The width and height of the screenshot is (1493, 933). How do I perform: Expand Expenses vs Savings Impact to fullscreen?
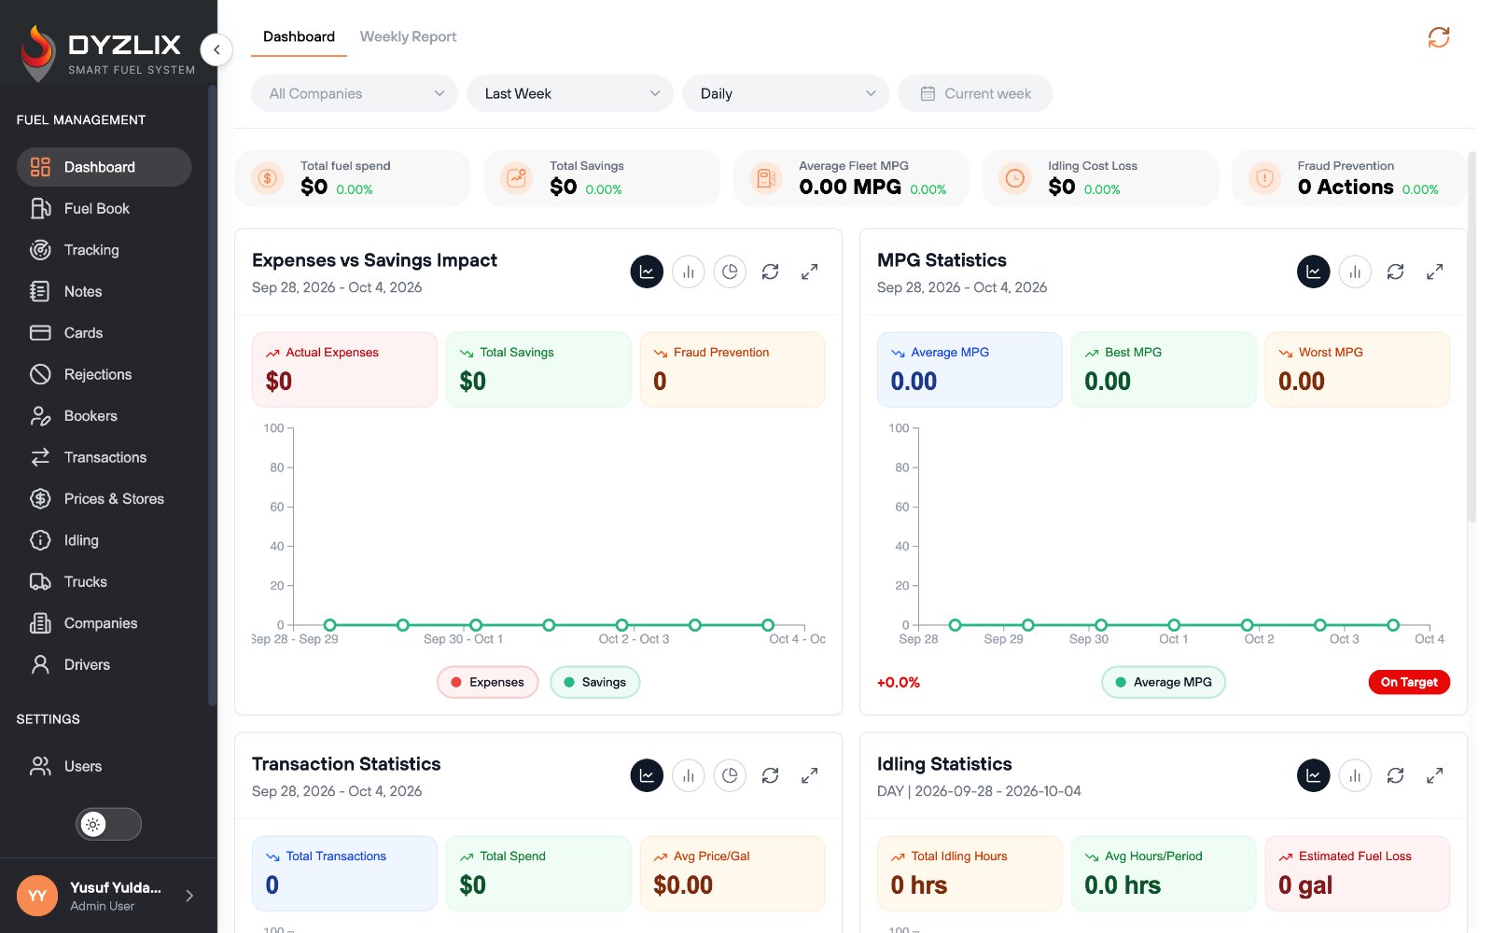point(810,272)
